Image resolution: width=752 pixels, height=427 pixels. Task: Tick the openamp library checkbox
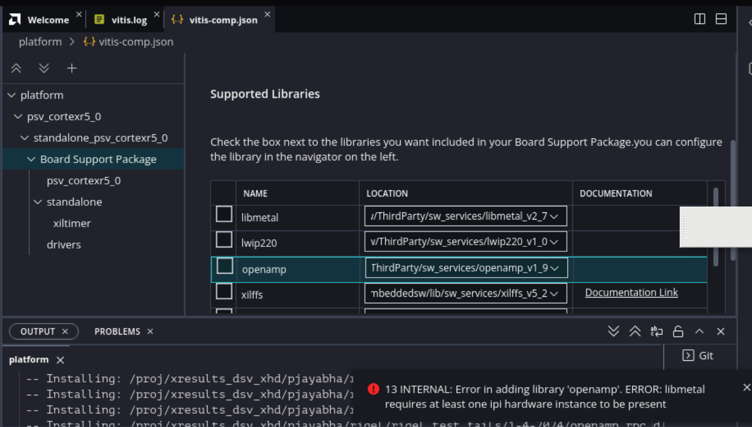pos(224,267)
